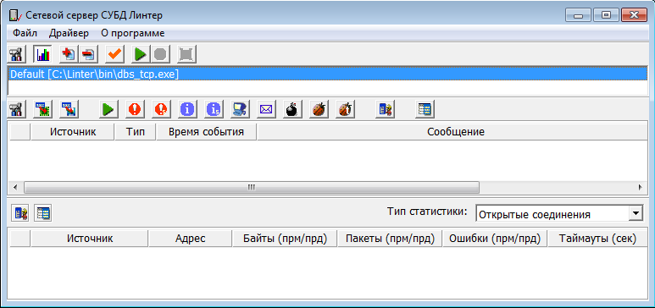This screenshot has width=655, height=308.
Task: Open the Файл menu
Action: pos(25,33)
